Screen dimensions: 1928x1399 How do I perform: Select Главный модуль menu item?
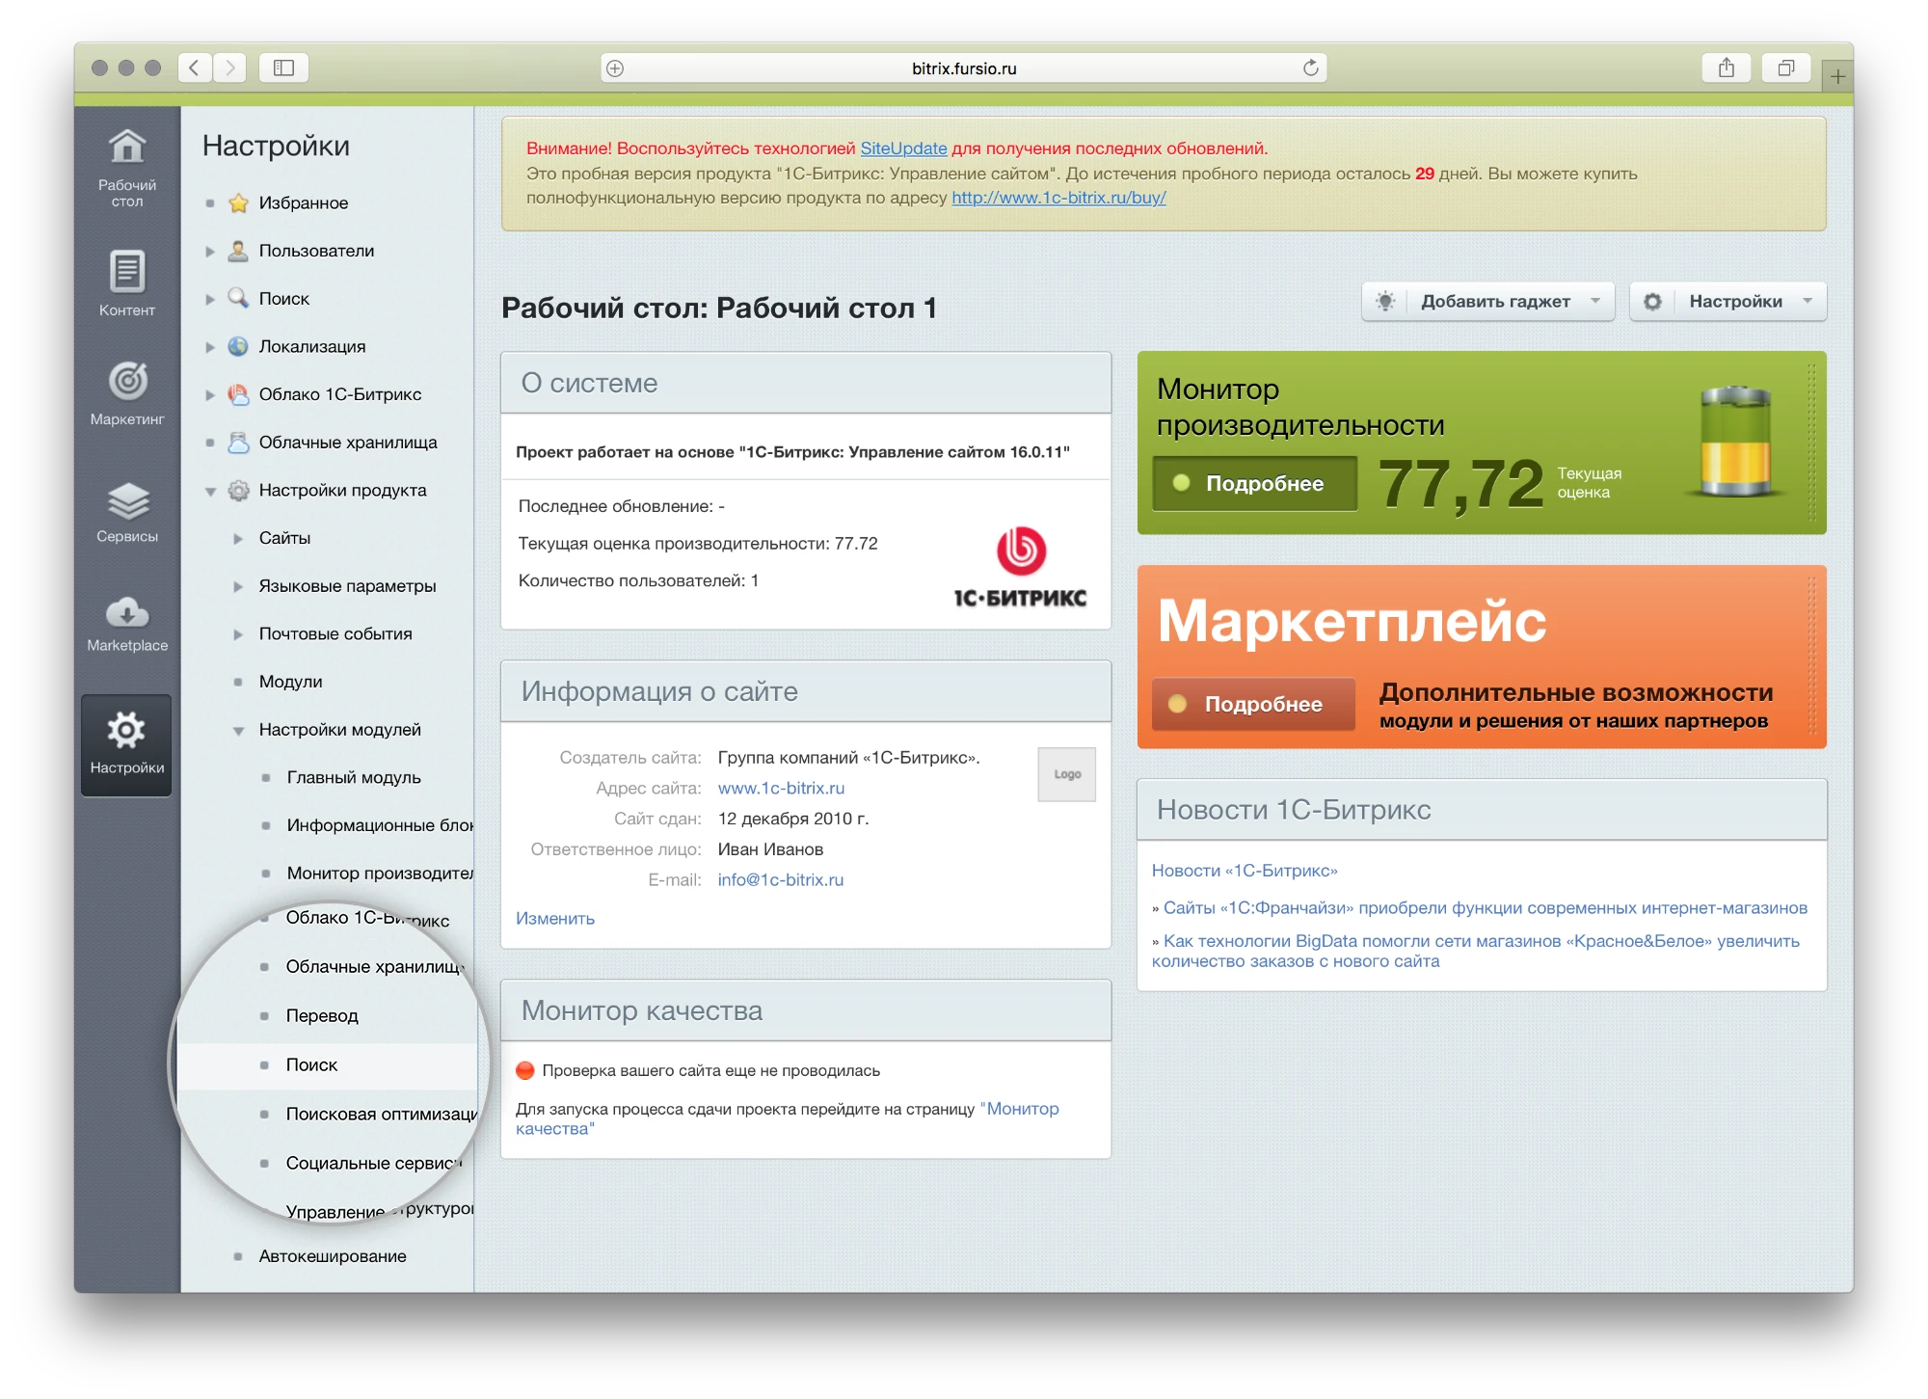(353, 778)
